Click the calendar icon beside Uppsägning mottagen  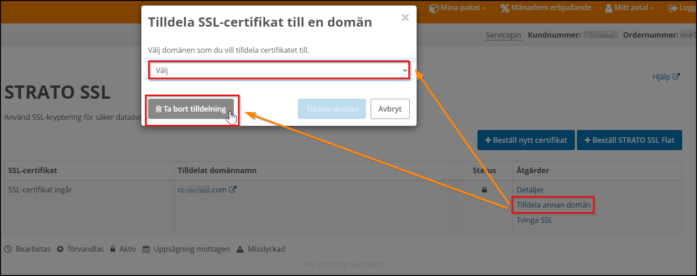click(x=145, y=249)
